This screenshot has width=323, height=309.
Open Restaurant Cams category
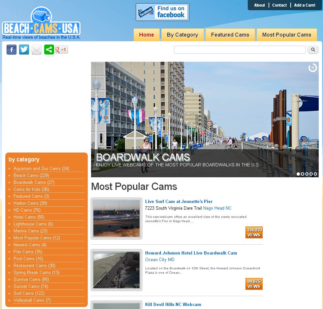pyautogui.click(x=34, y=266)
